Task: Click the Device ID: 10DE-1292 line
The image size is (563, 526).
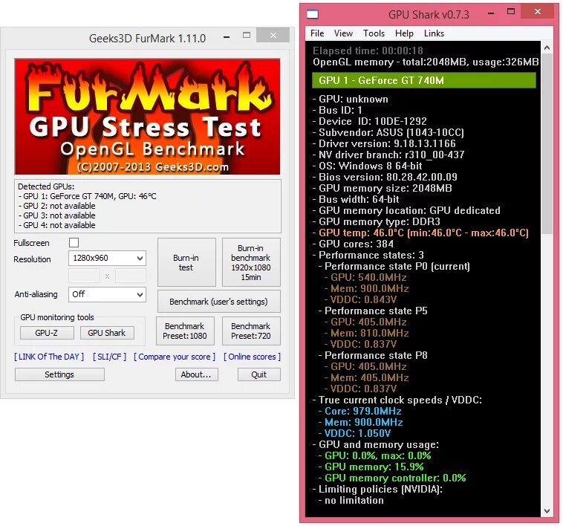Action: tap(370, 121)
